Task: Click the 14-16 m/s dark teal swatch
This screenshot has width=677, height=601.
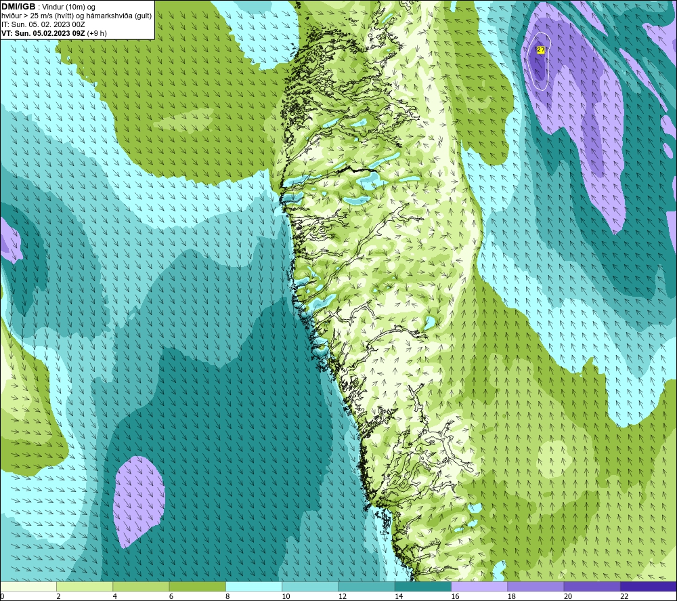Action: [x=423, y=587]
